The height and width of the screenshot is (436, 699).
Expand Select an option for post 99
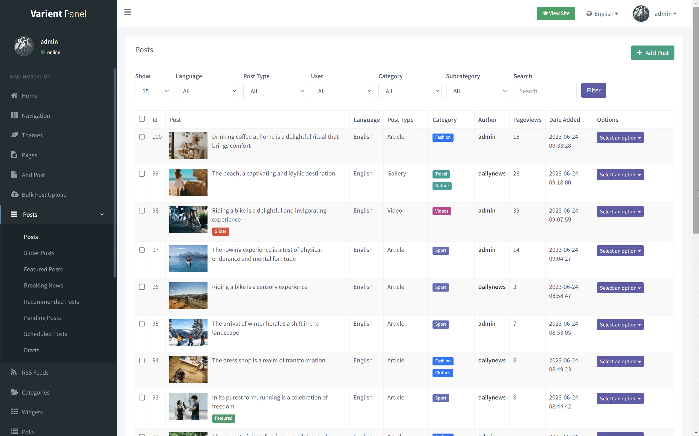620,174
